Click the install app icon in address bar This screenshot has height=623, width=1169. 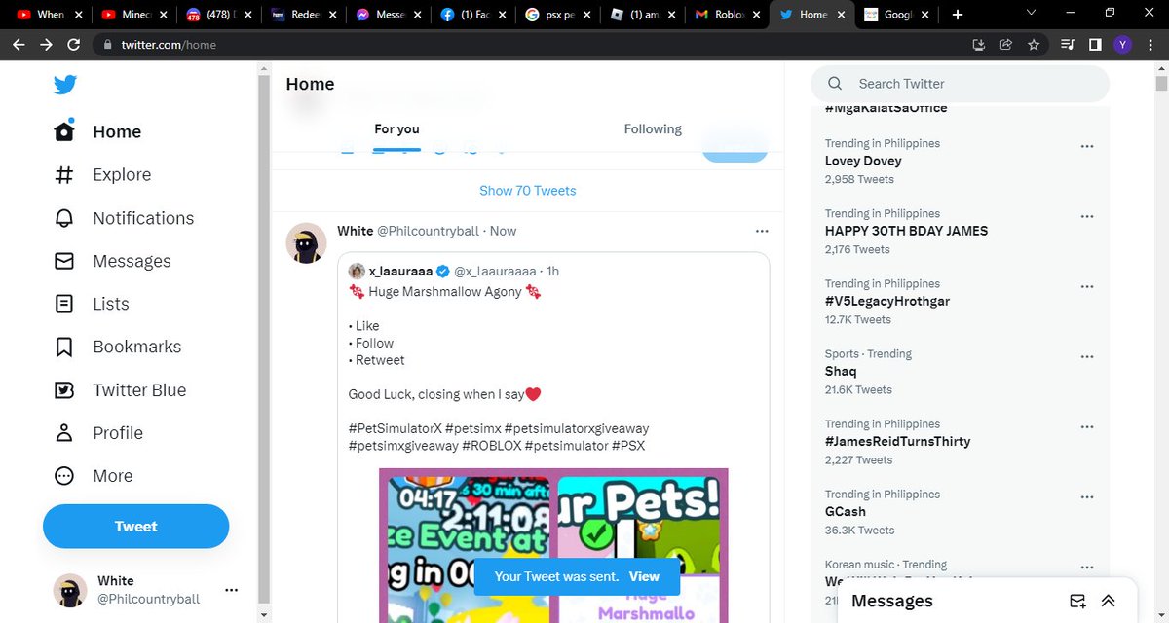(979, 45)
